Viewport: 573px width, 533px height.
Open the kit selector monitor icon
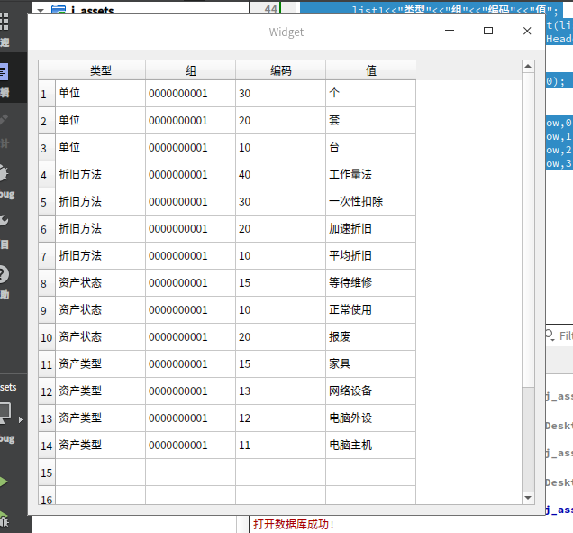click(x=7, y=415)
